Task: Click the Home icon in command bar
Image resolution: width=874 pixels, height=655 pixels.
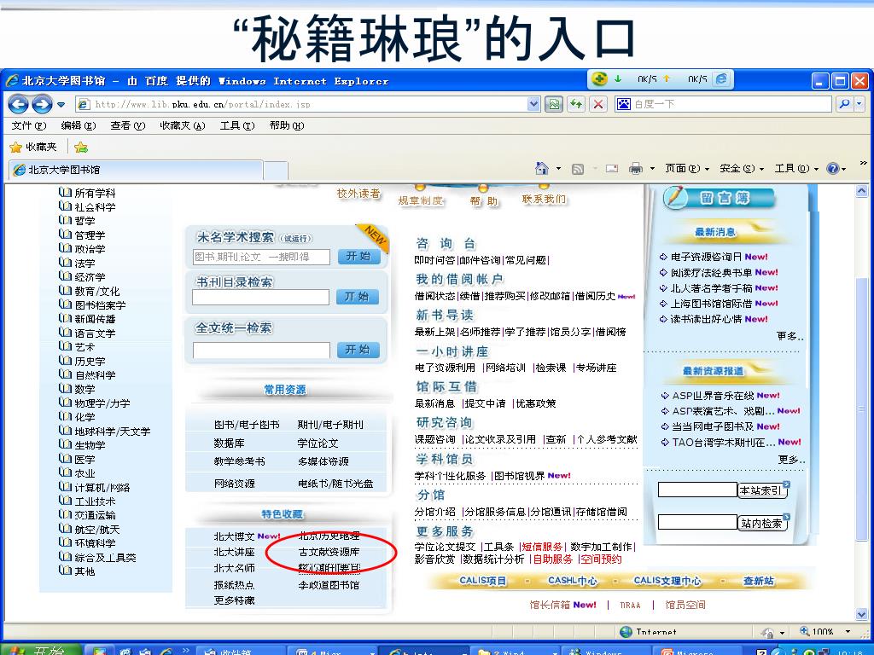Action: click(x=541, y=168)
